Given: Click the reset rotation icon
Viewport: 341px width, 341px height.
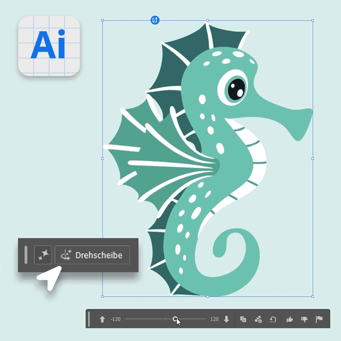Looking at the screenshot, I should (x=273, y=320).
